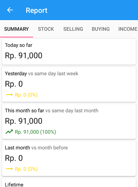The height and width of the screenshot is (187, 138).
Task: Open This month so far card
Action: (x=69, y=121)
